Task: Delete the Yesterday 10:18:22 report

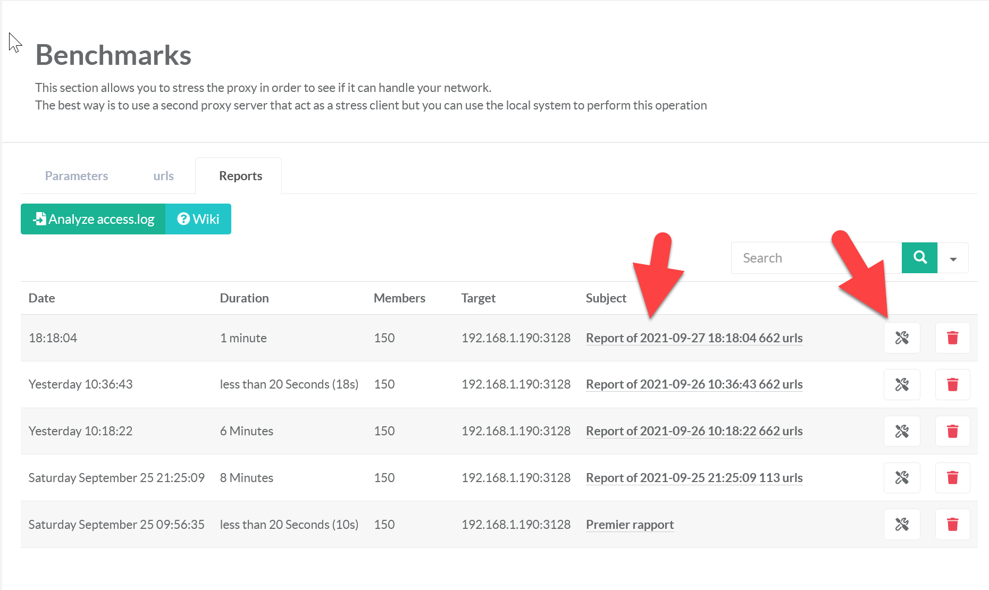Action: [952, 431]
